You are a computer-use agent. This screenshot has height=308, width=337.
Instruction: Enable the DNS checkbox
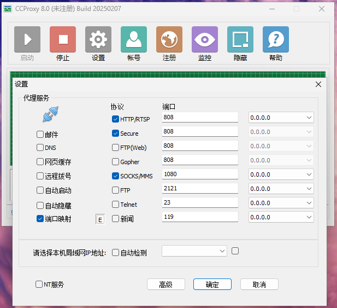[x=40, y=148]
